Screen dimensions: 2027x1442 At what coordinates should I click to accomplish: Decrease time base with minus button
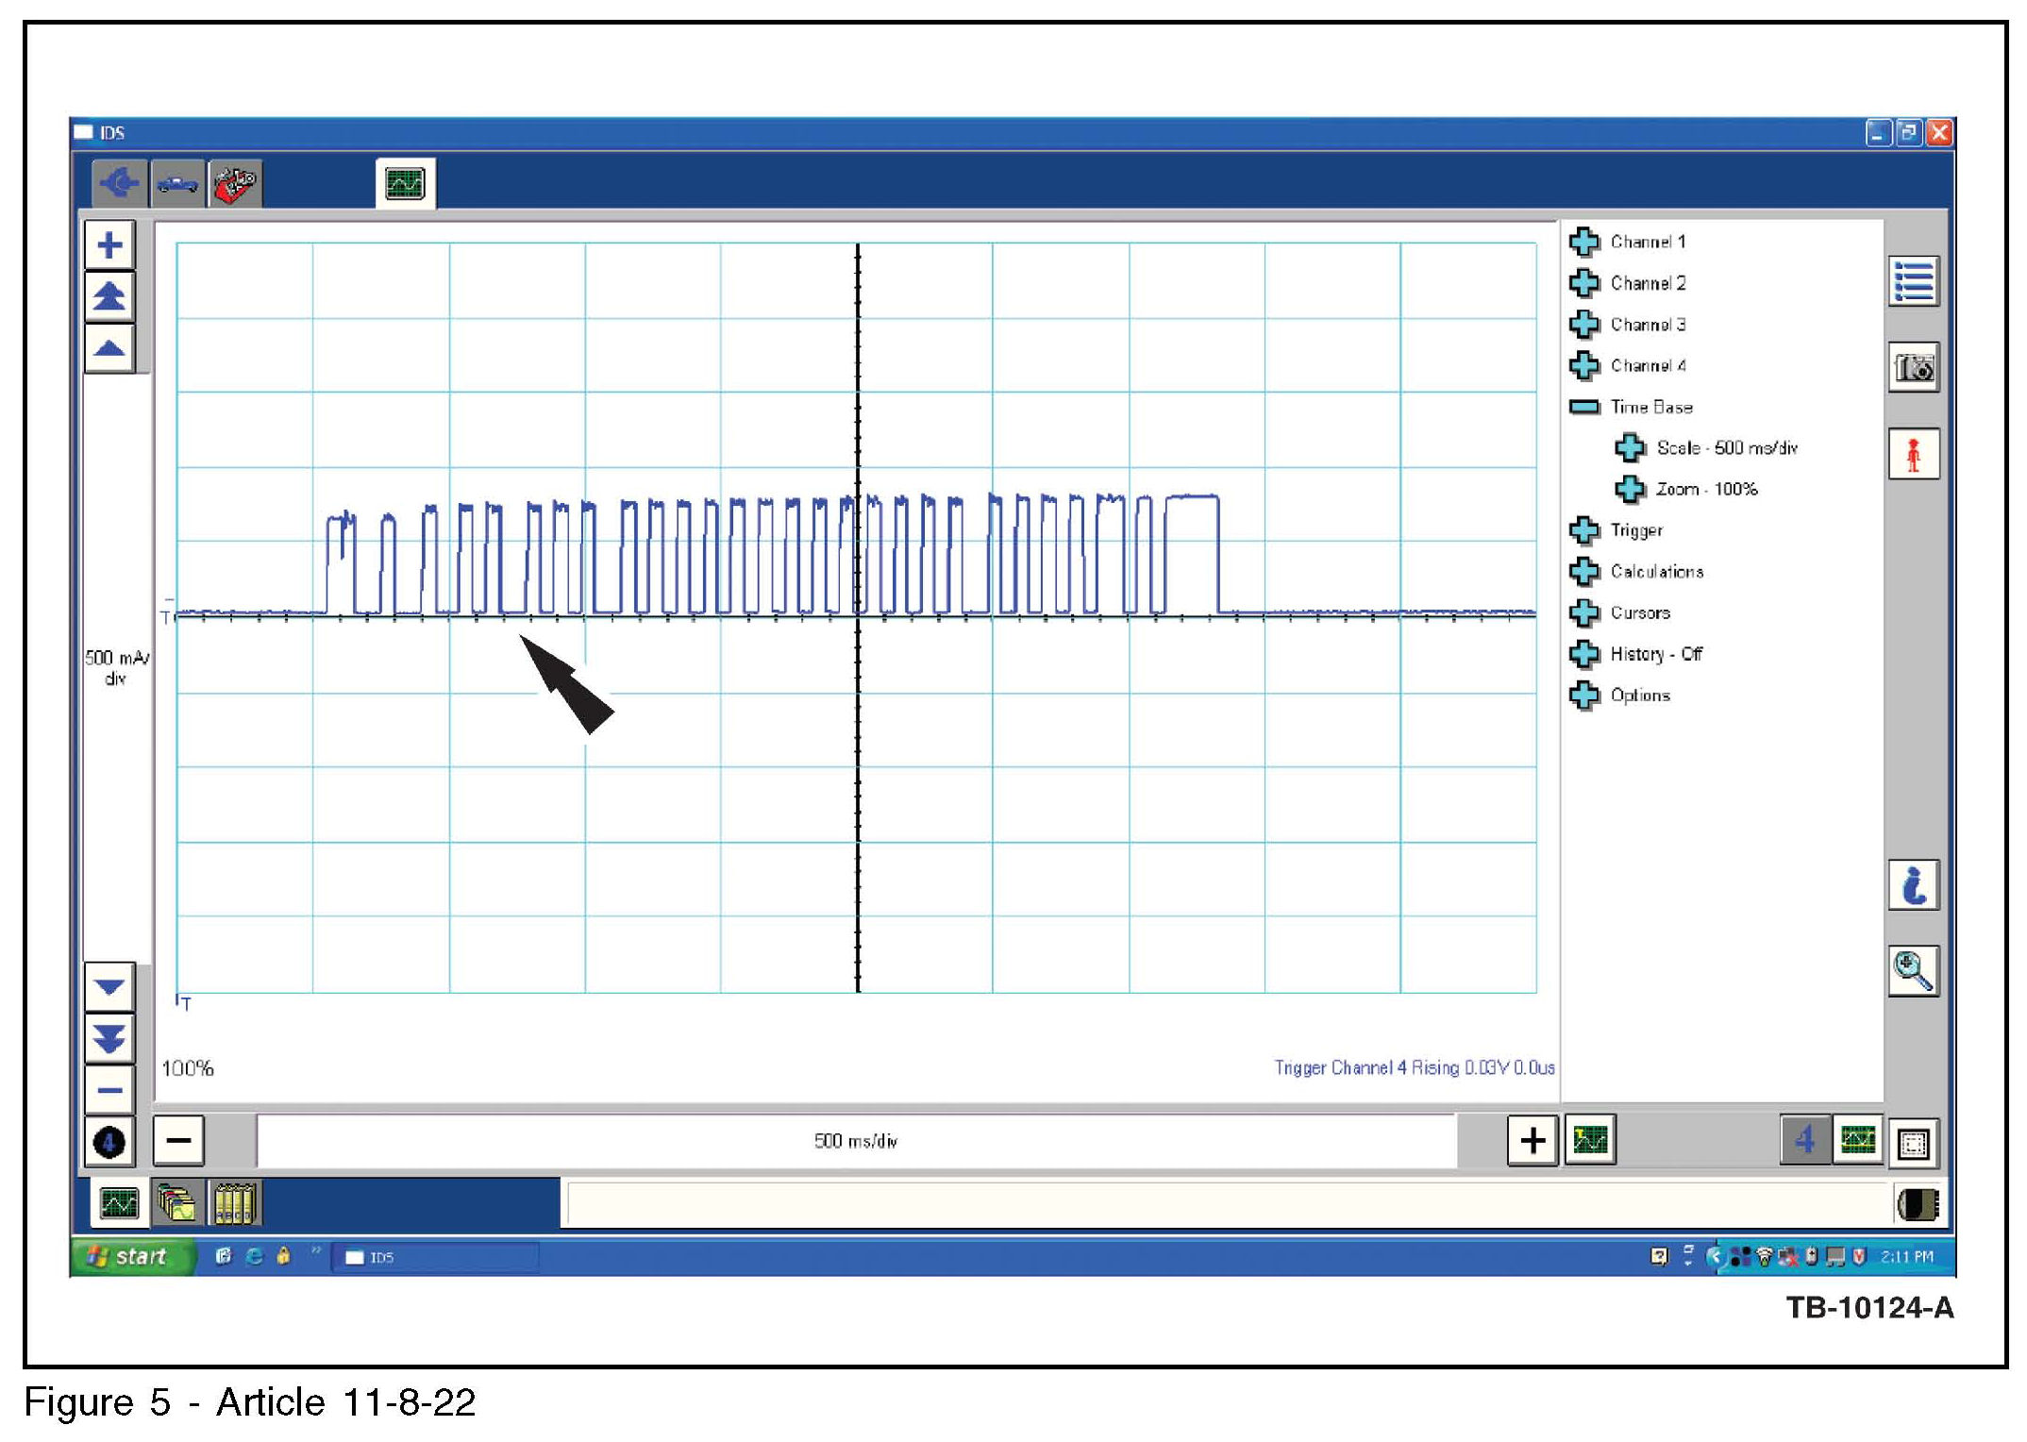(x=178, y=1141)
